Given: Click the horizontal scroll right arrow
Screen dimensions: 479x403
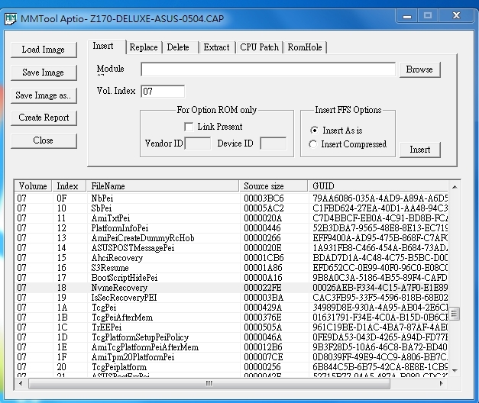Looking at the screenshot, I should pos(441,383).
